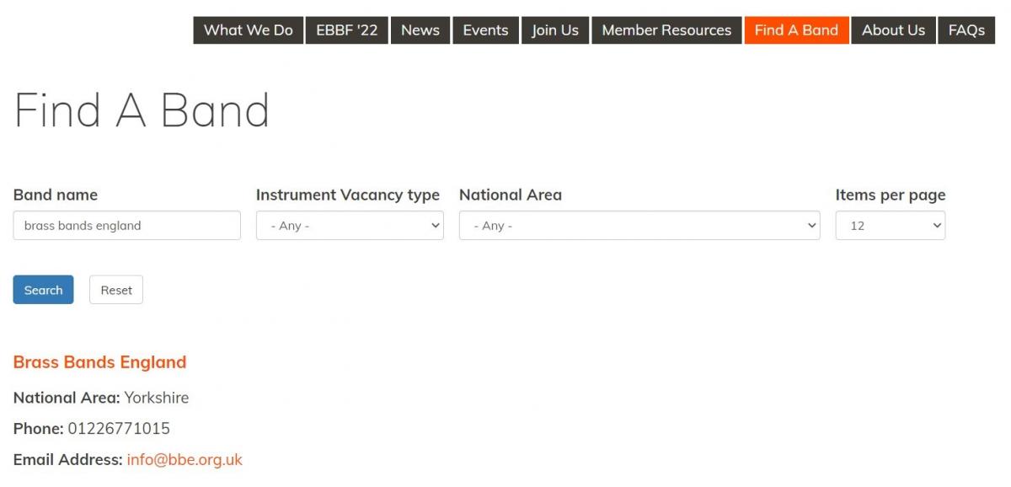
Task: Click the Band name field label
Action: (x=56, y=195)
